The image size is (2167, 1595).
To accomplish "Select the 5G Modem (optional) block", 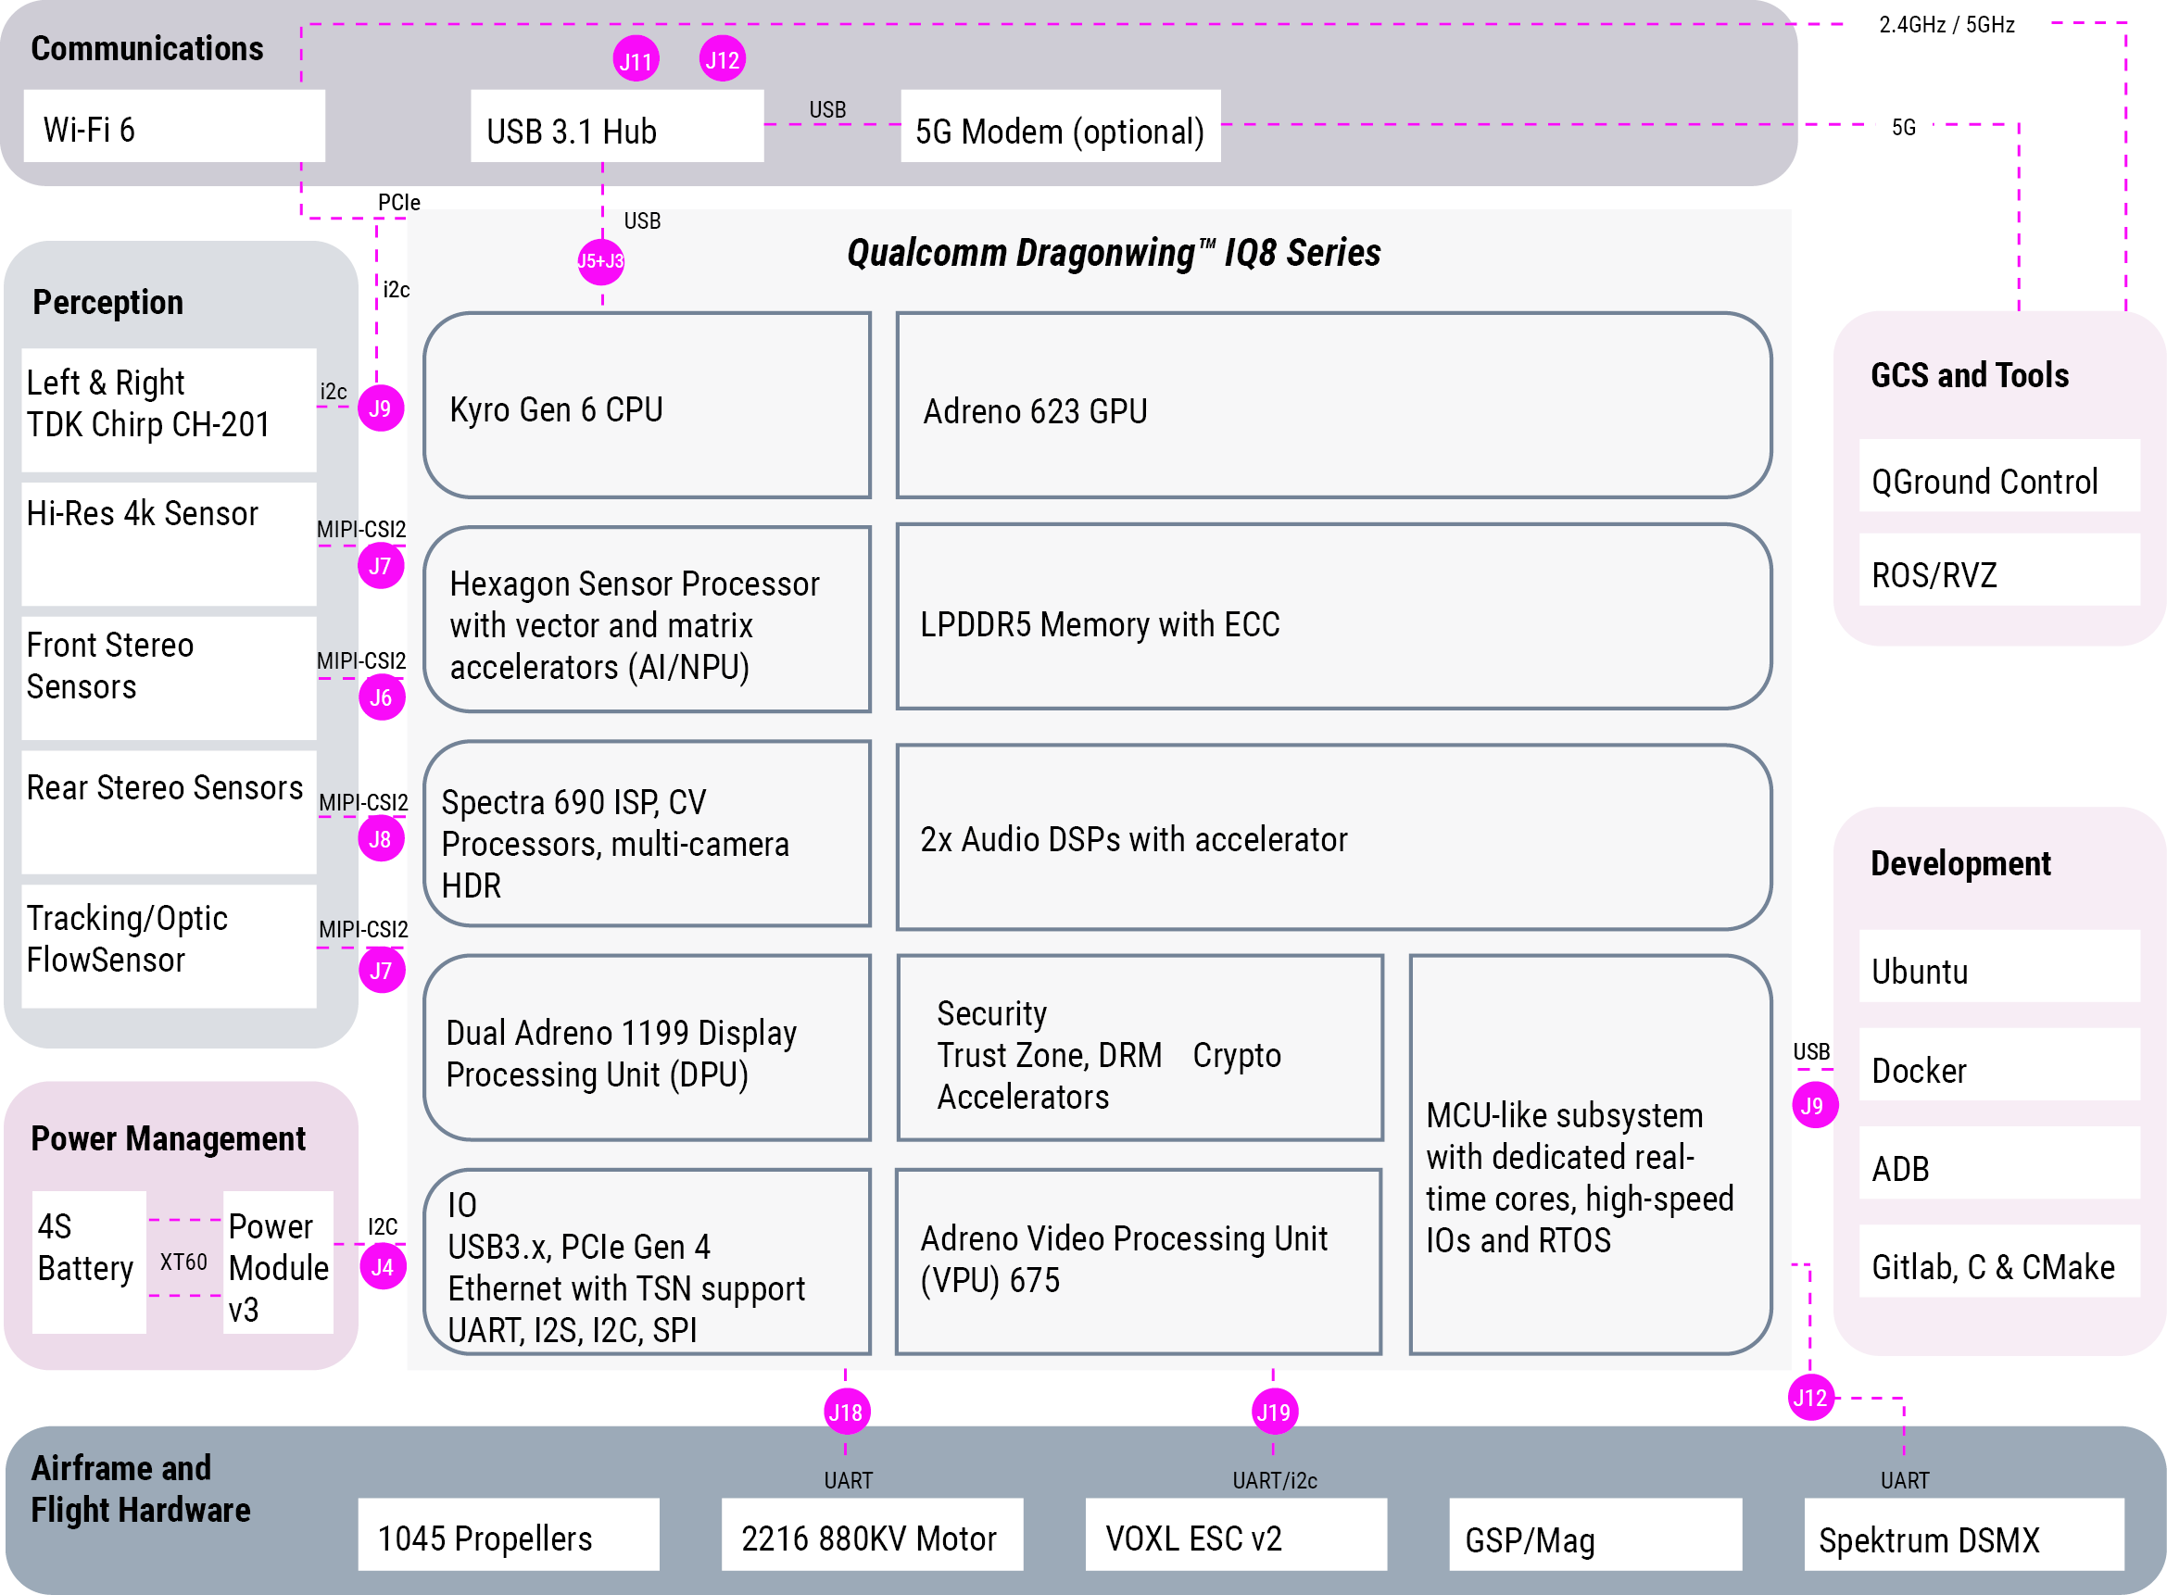I will coord(1060,127).
